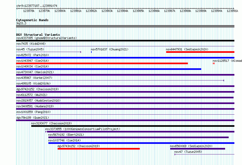Click the red nsv6447931 variant bar
Screen dimensions: 242x165
200,52
